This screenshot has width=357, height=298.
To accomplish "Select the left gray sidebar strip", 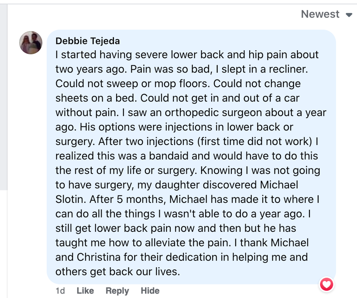I will 3,97.
